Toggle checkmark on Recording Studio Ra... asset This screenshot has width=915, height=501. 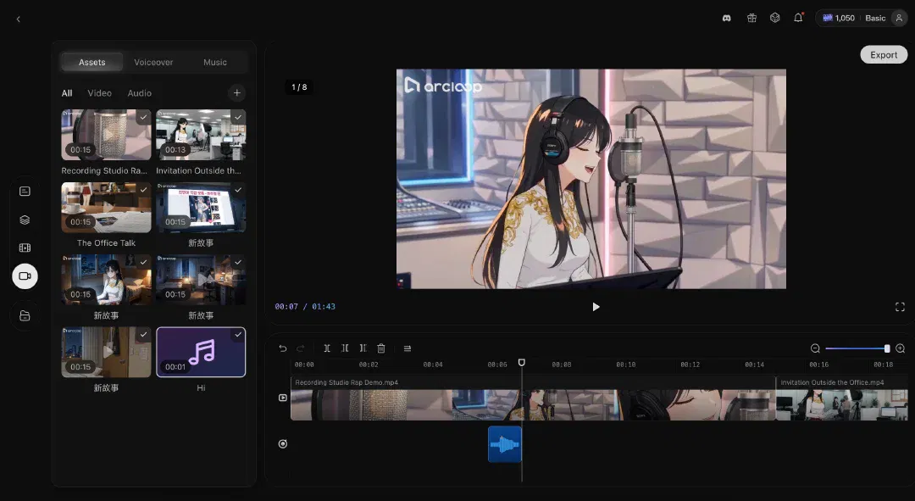(143, 117)
